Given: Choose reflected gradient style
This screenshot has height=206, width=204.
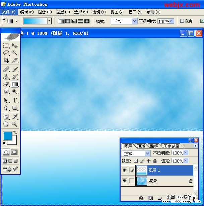Looking at the screenshot, I should 80,21.
